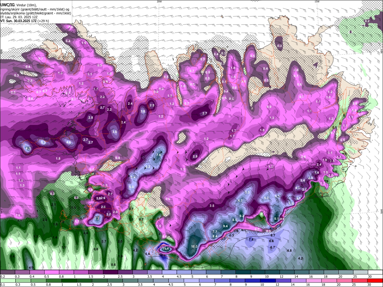
Task: Click the 64N latitude label on right edge
Action: pyautogui.click(x=382, y=211)
